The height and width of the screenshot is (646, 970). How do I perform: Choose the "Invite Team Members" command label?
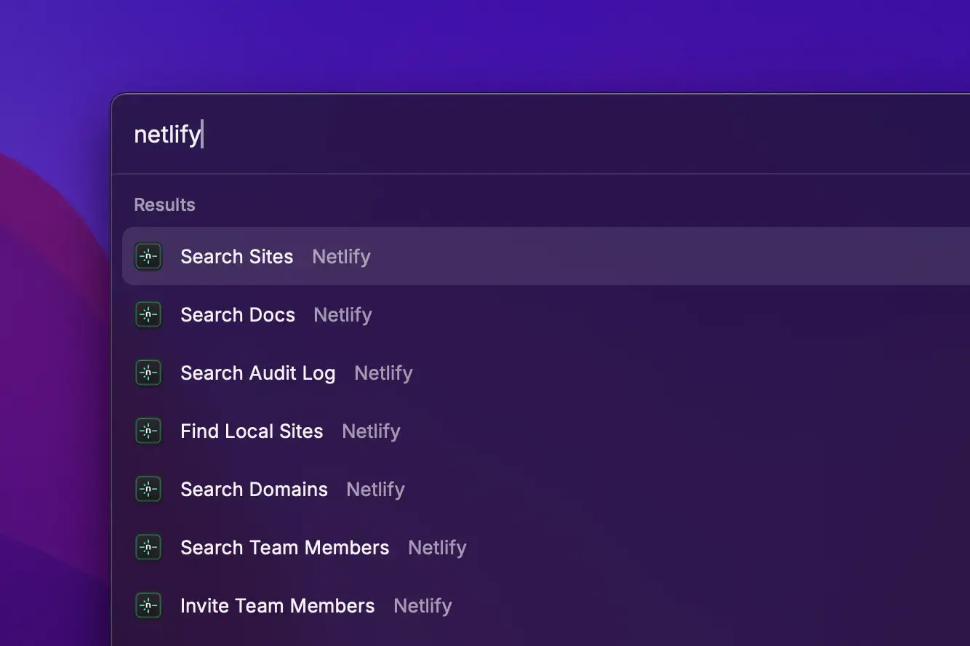click(x=278, y=606)
